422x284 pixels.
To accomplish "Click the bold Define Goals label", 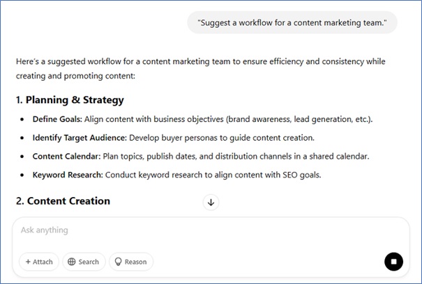I will [x=57, y=119].
